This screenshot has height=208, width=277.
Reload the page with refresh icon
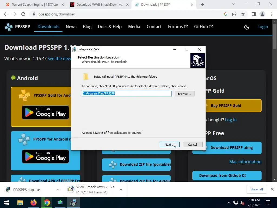click(23, 14)
